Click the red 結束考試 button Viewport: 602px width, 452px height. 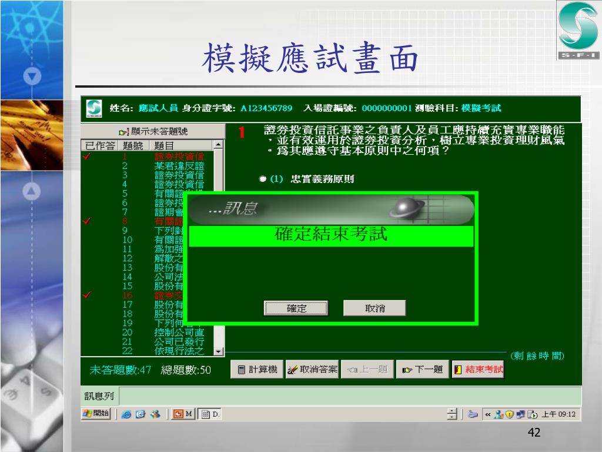(x=478, y=370)
